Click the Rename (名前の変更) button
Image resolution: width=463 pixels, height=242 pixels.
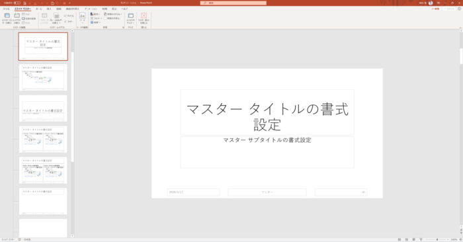(29, 19)
